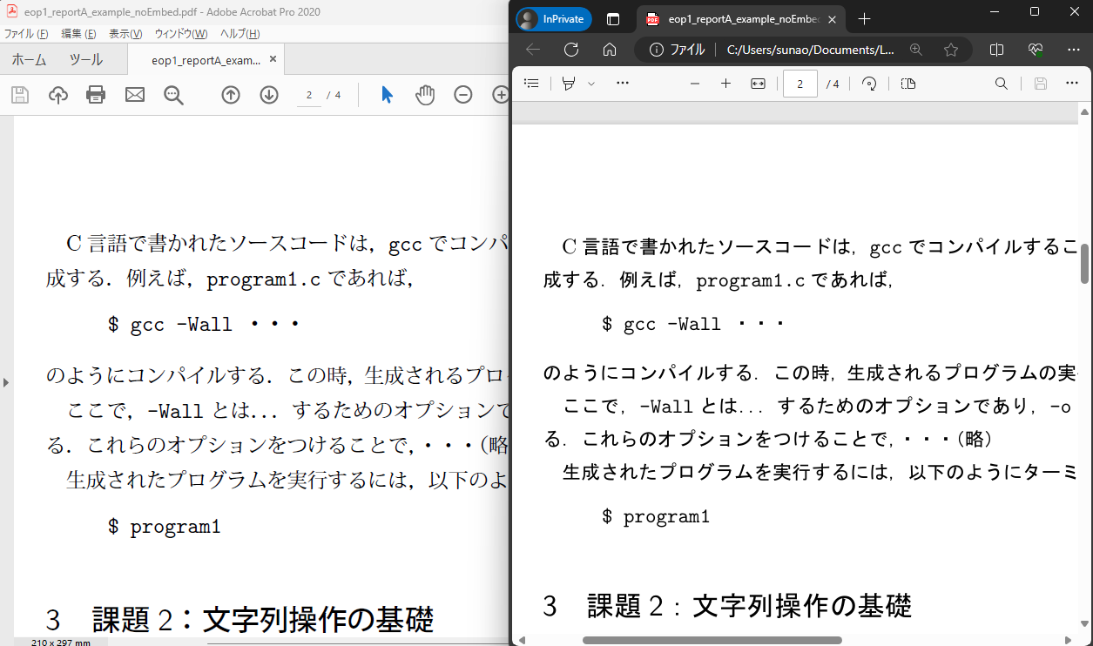Click the fit to width icon in Edge
The height and width of the screenshot is (646, 1093).
(x=758, y=84)
